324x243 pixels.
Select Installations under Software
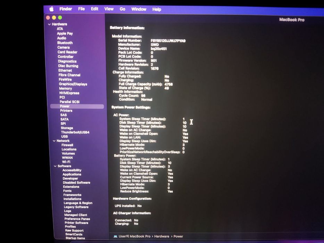point(73,199)
